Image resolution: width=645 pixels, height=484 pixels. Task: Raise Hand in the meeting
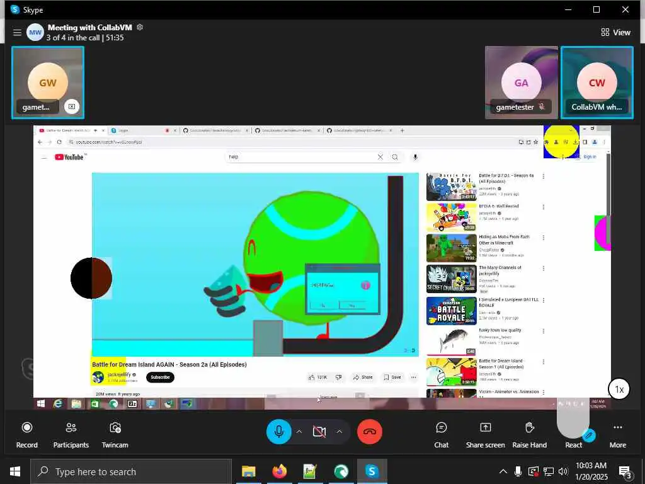[529, 435]
